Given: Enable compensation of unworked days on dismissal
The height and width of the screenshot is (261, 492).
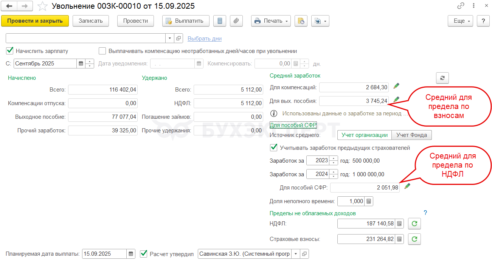Looking at the screenshot, I should pyautogui.click(x=102, y=51).
